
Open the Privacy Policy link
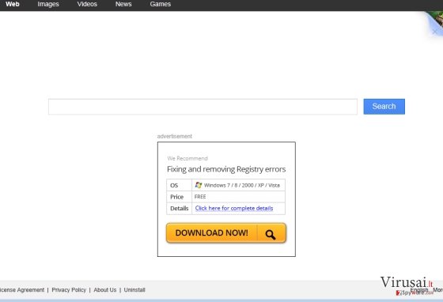click(x=69, y=290)
